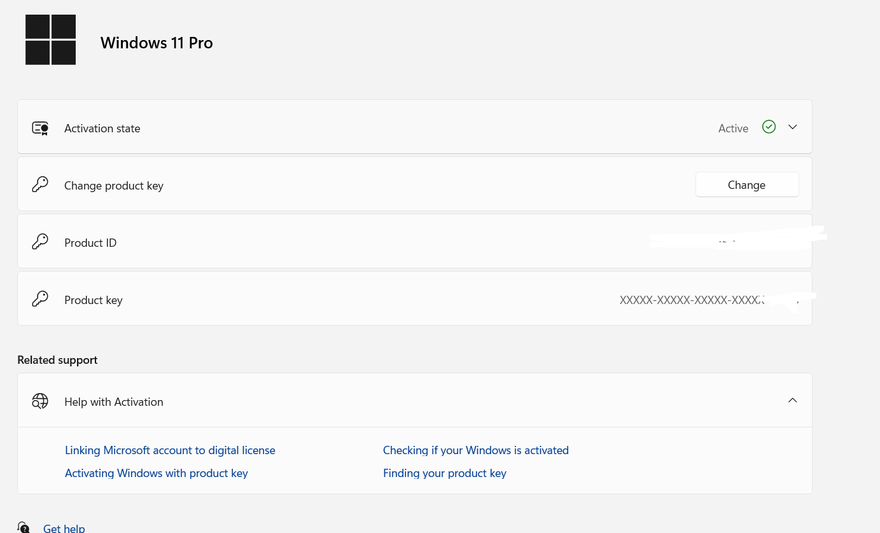
Task: Click the Related support heading
Action: coord(57,360)
